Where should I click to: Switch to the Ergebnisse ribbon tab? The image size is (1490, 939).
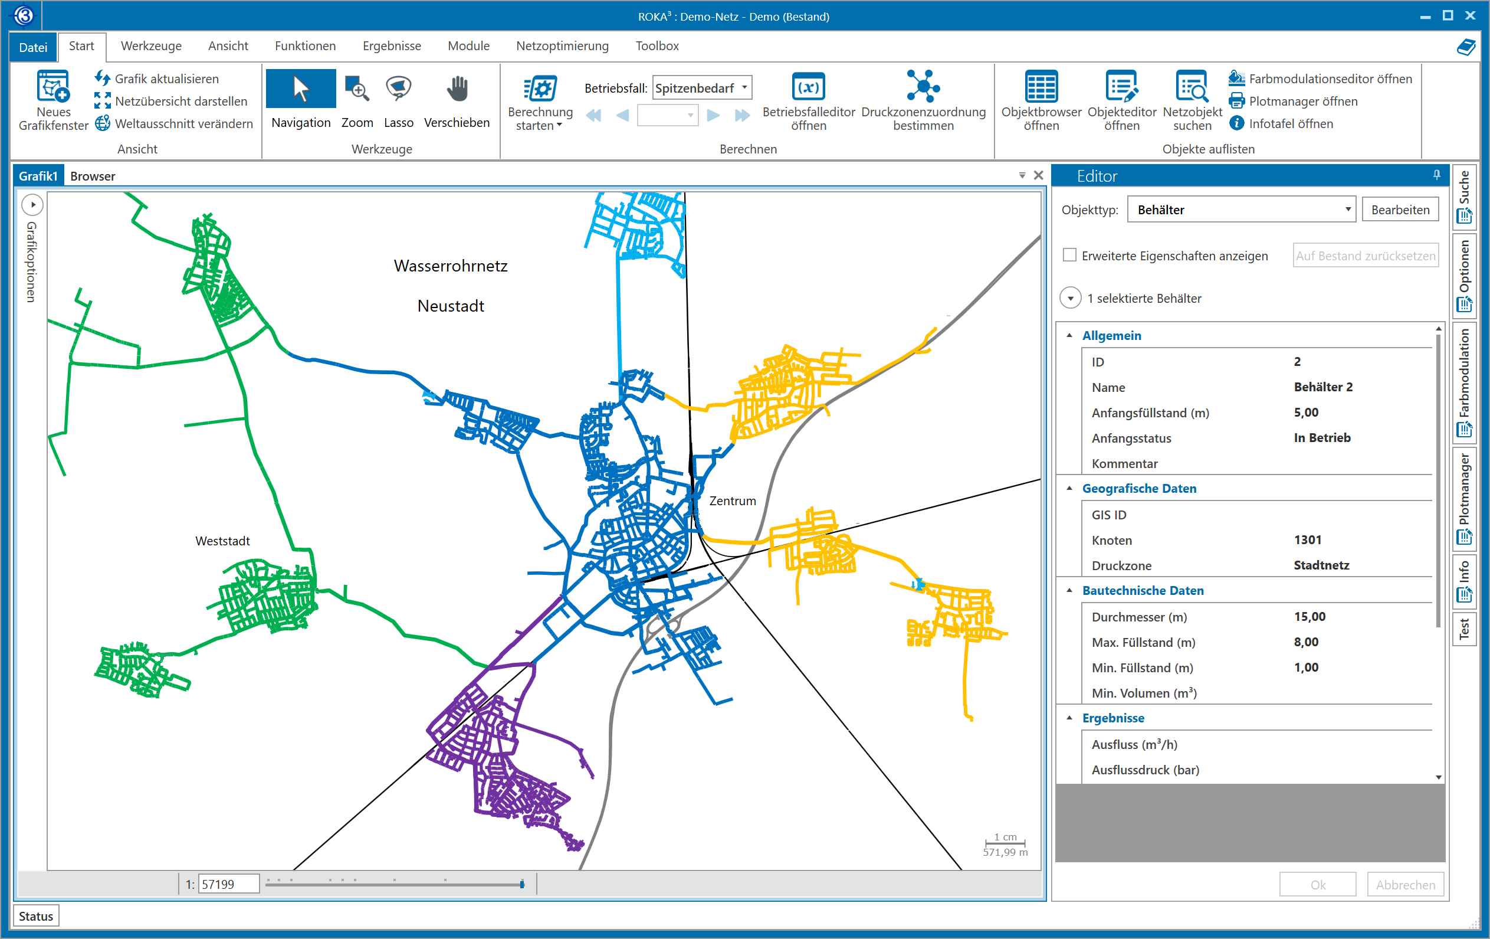click(x=391, y=46)
